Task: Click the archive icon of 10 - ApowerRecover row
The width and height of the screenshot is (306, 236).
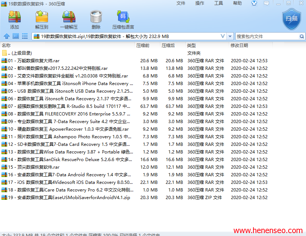Action: coord(4,129)
